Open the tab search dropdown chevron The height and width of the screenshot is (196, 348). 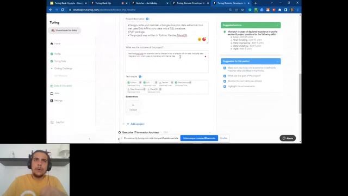coord(272,3)
